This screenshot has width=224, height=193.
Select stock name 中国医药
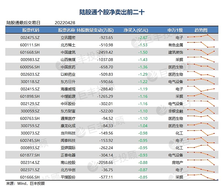pos(68,67)
